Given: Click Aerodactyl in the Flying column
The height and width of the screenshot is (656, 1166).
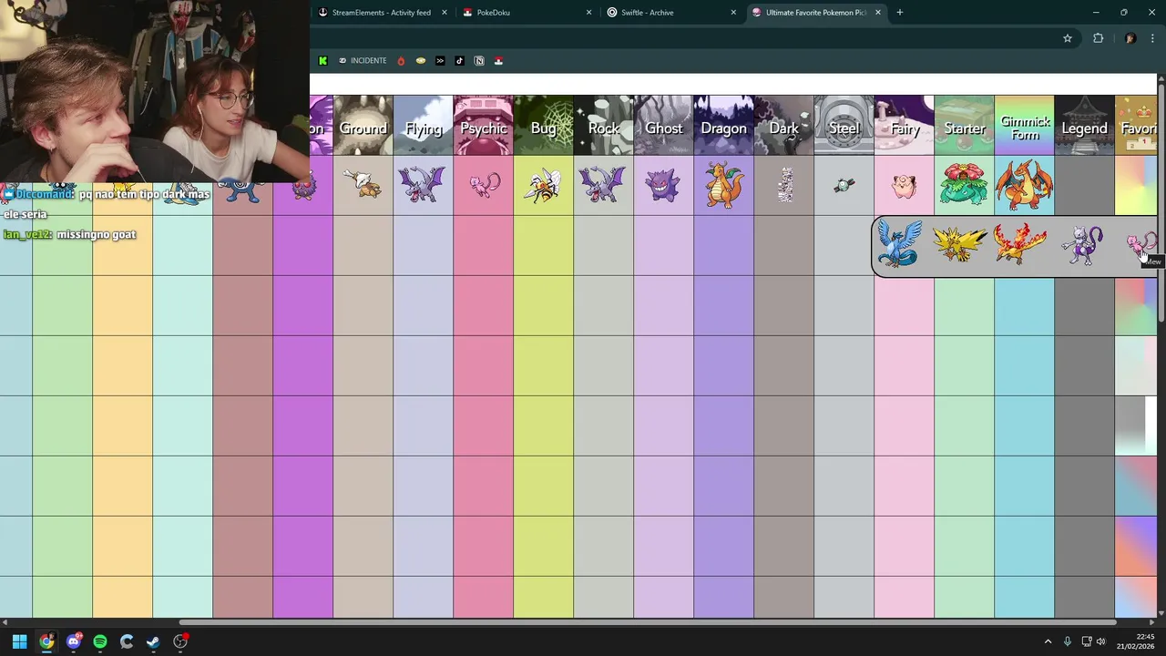Looking at the screenshot, I should pyautogui.click(x=423, y=184).
